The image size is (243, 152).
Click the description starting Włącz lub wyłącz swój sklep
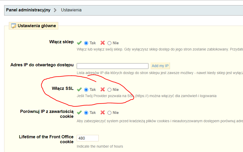point(160,49)
